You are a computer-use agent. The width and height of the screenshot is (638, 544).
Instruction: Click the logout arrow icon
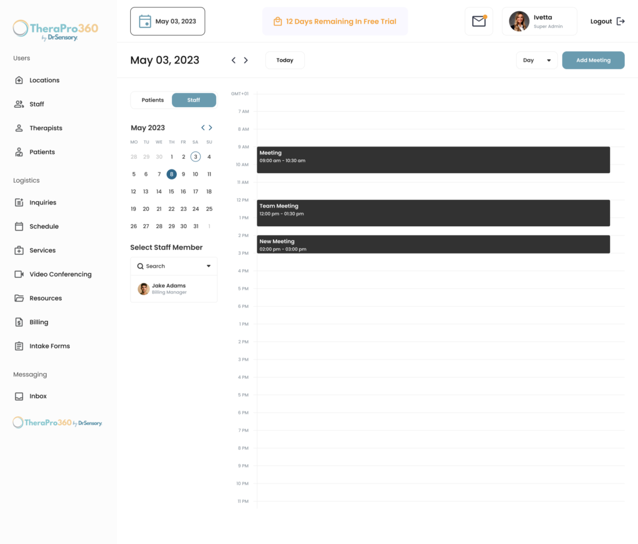(621, 21)
